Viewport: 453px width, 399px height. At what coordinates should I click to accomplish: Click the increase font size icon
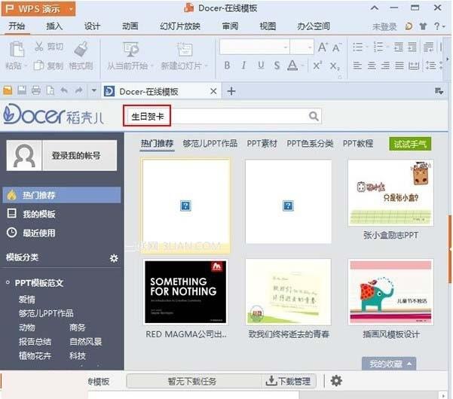pos(323,47)
